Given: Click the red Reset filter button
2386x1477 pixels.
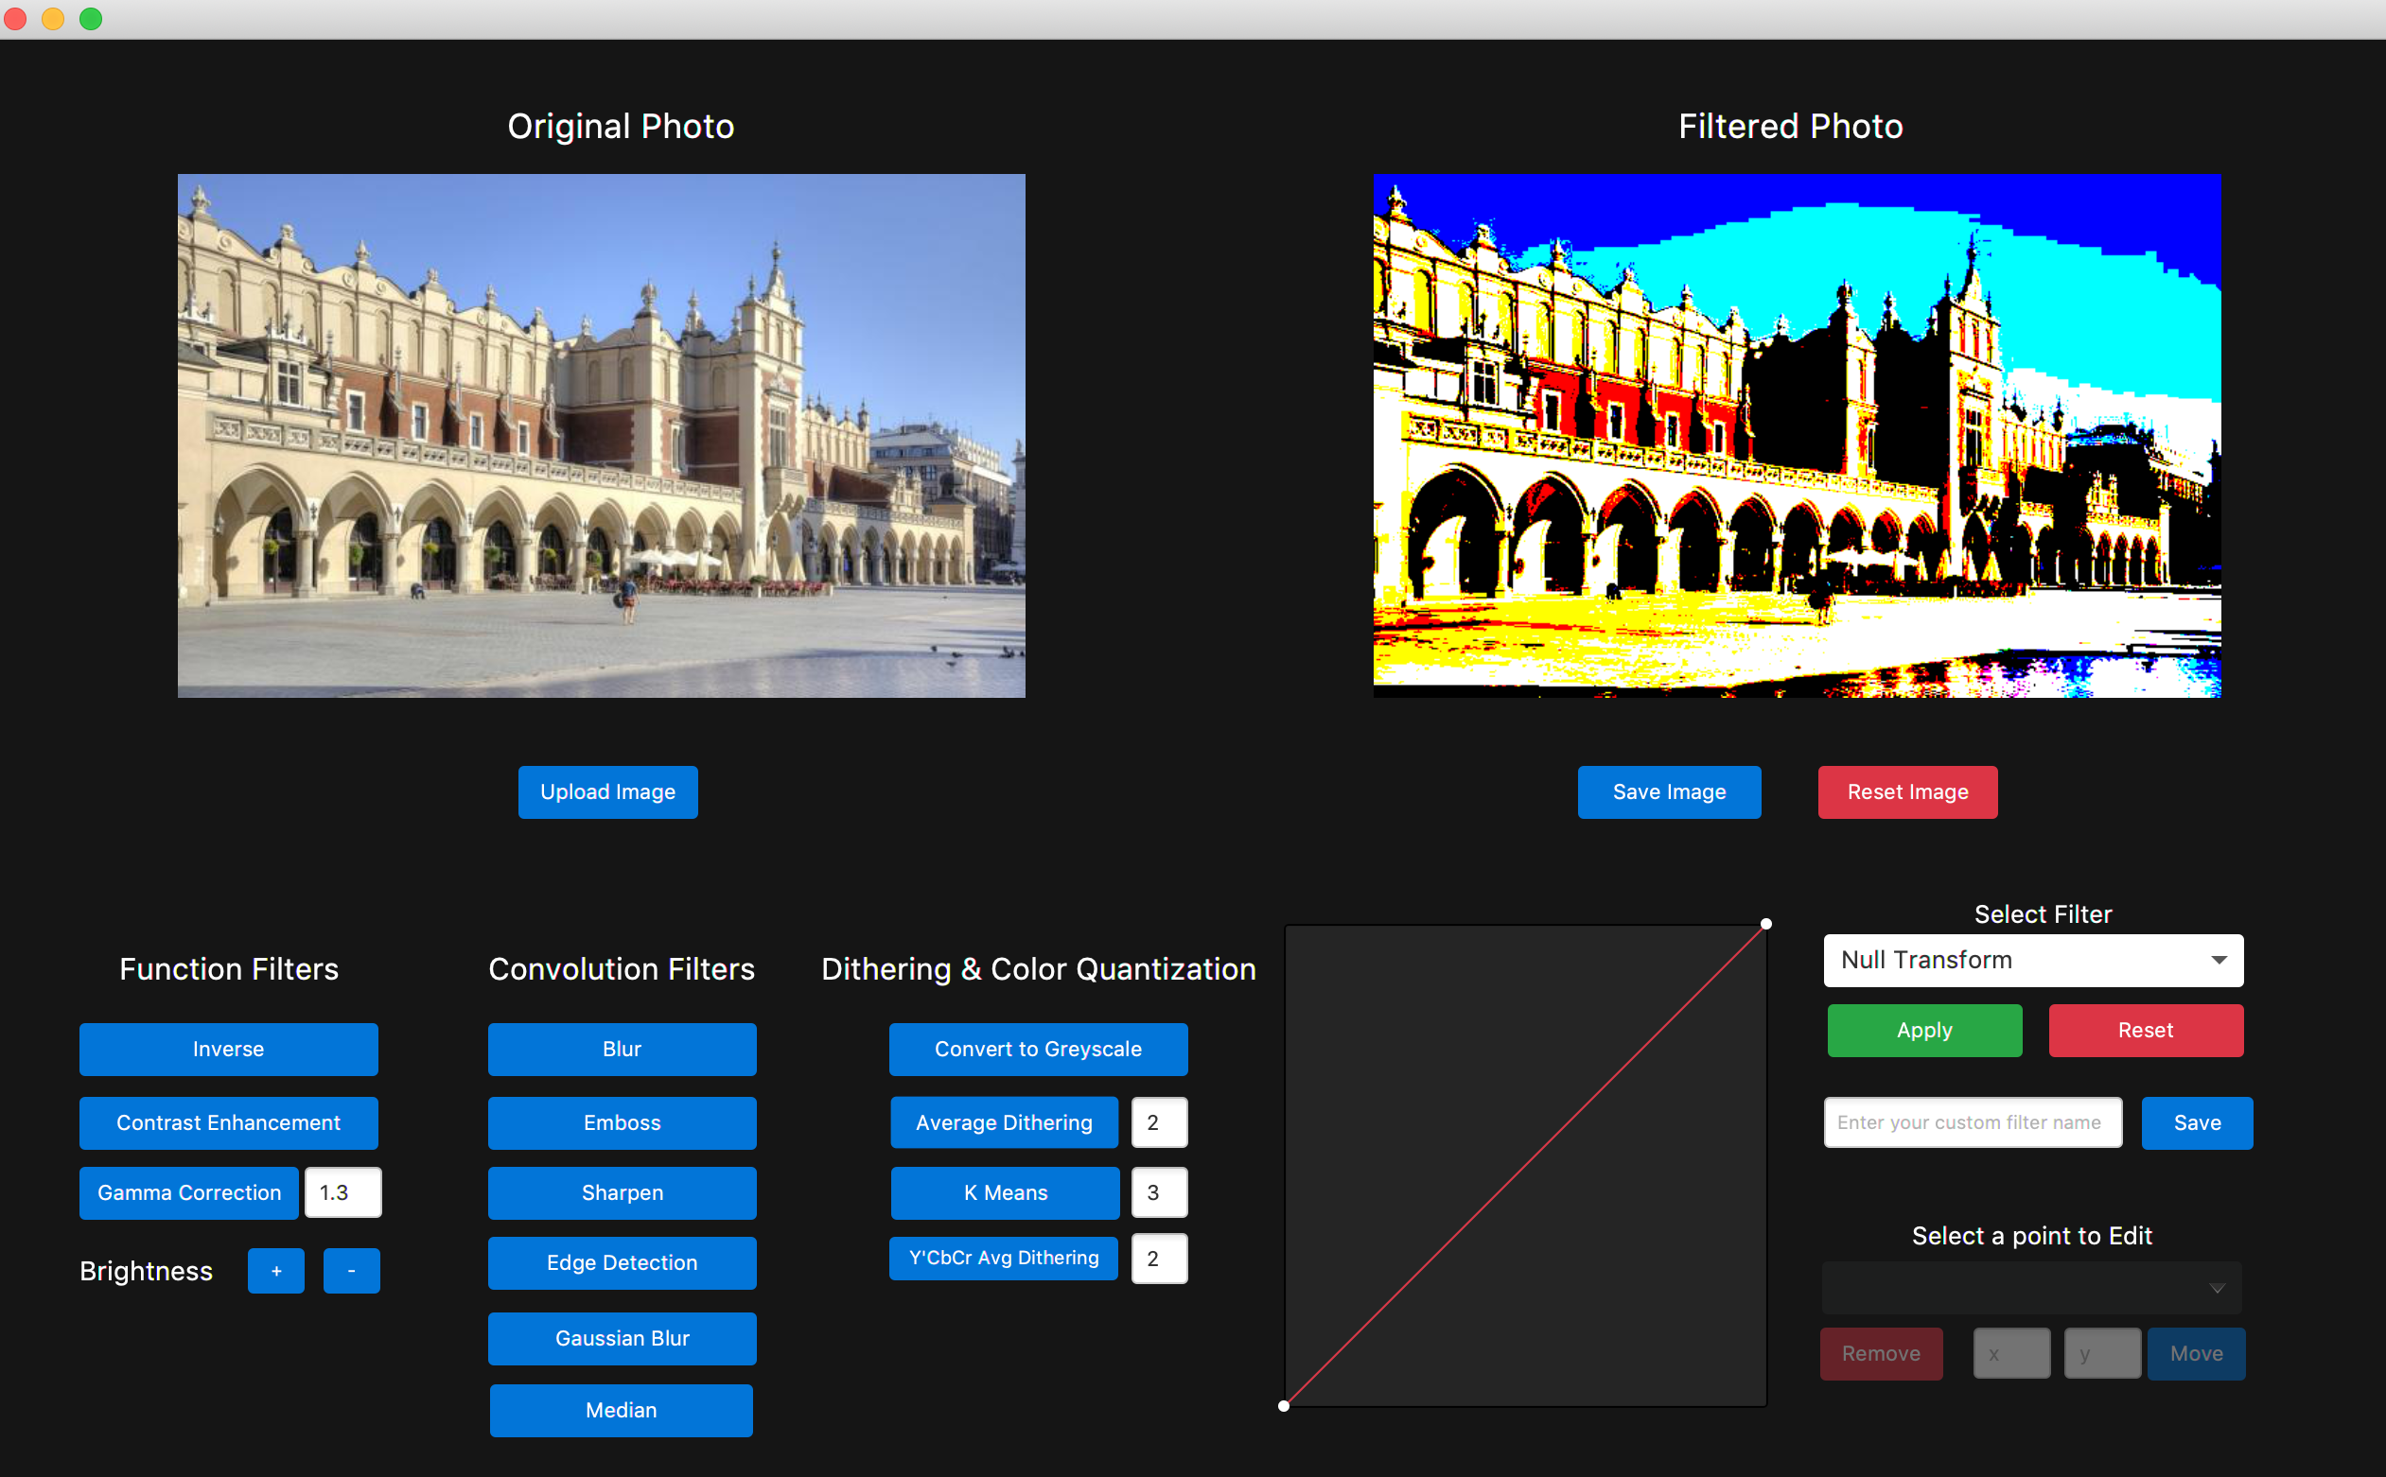Looking at the screenshot, I should [2146, 1031].
